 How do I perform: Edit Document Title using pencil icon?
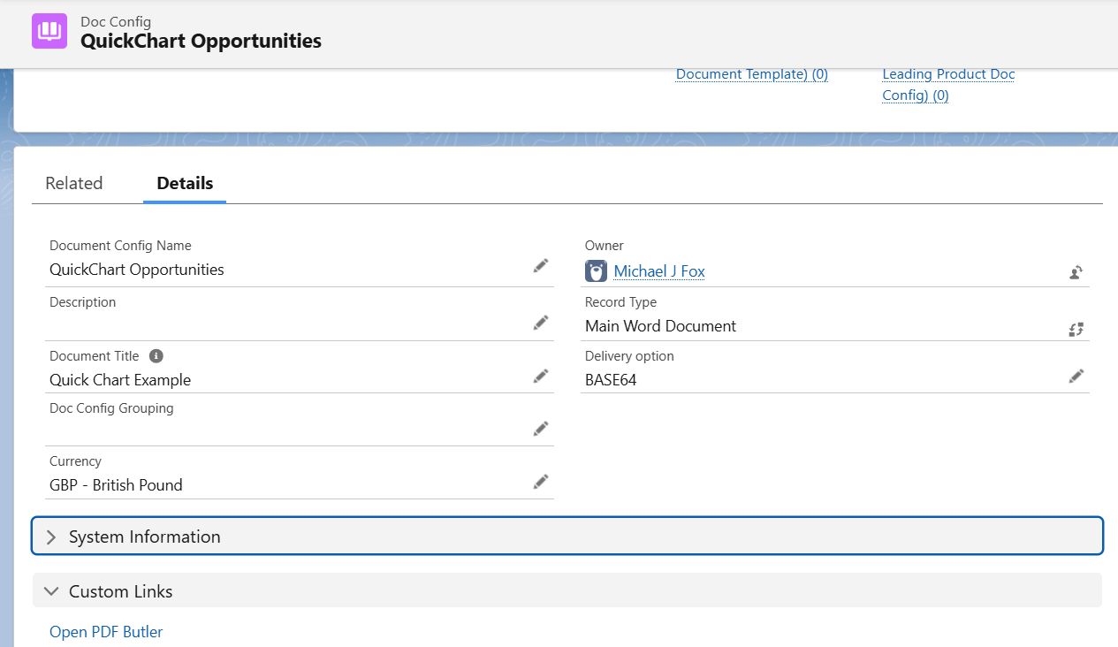[541, 377]
